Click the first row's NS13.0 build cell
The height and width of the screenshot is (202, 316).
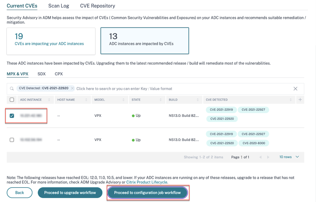click(x=184, y=115)
